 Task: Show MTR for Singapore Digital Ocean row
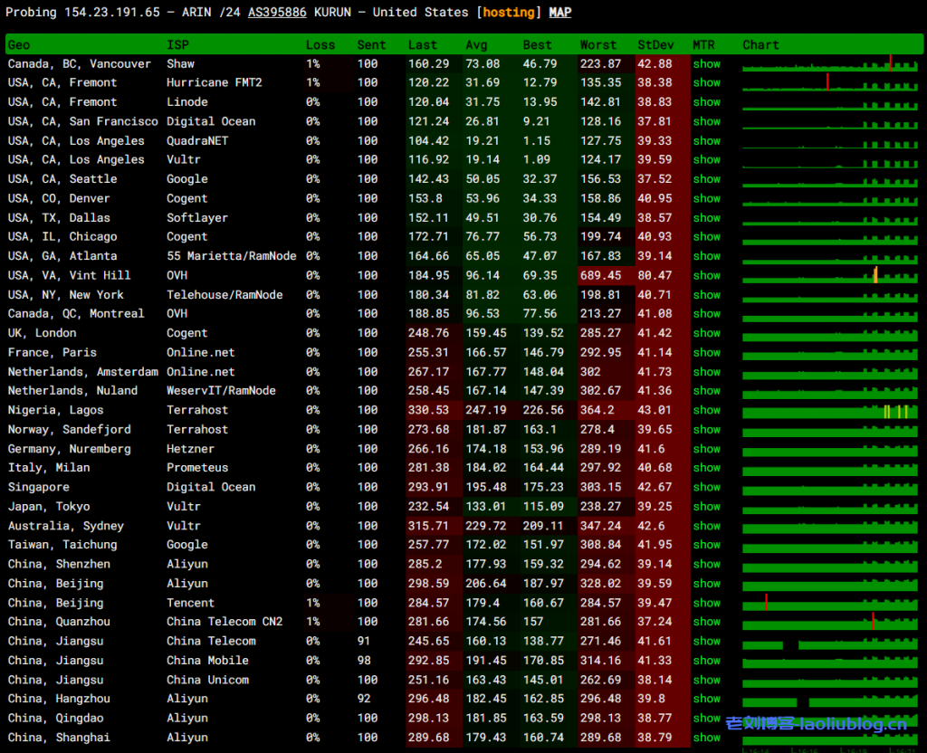click(x=707, y=487)
